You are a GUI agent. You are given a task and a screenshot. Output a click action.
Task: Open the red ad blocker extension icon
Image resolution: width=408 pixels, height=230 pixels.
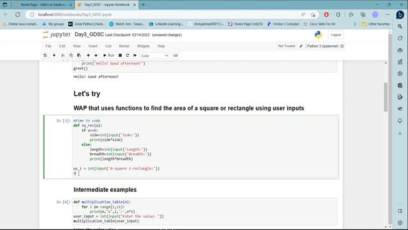326,15
